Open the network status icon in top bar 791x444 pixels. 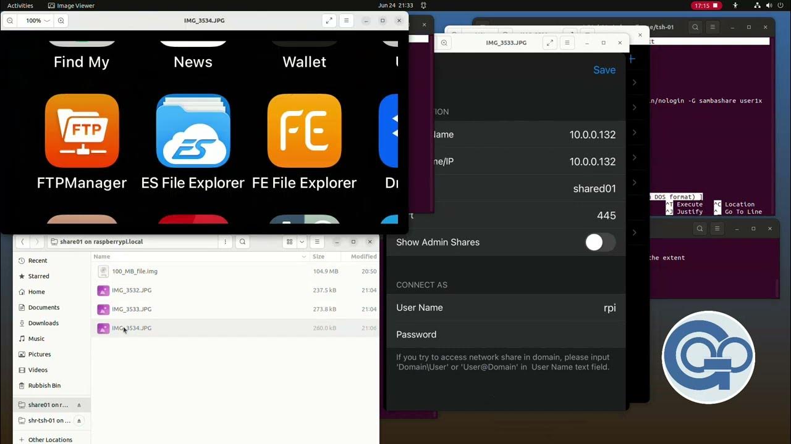coord(758,6)
